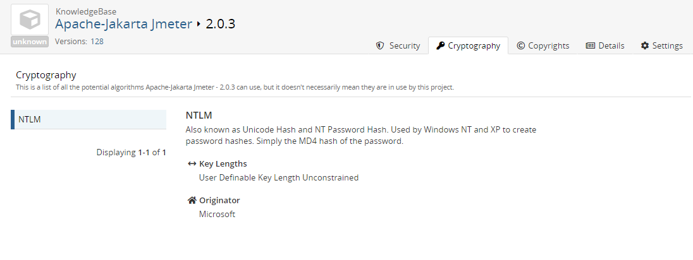The image size is (693, 260).
Task: Click the Key Lengths double-arrow icon
Action: pyautogui.click(x=192, y=164)
